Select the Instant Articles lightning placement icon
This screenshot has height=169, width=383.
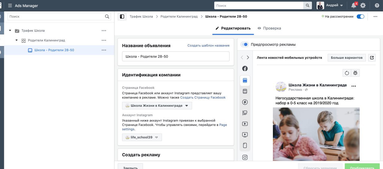(x=245, y=102)
